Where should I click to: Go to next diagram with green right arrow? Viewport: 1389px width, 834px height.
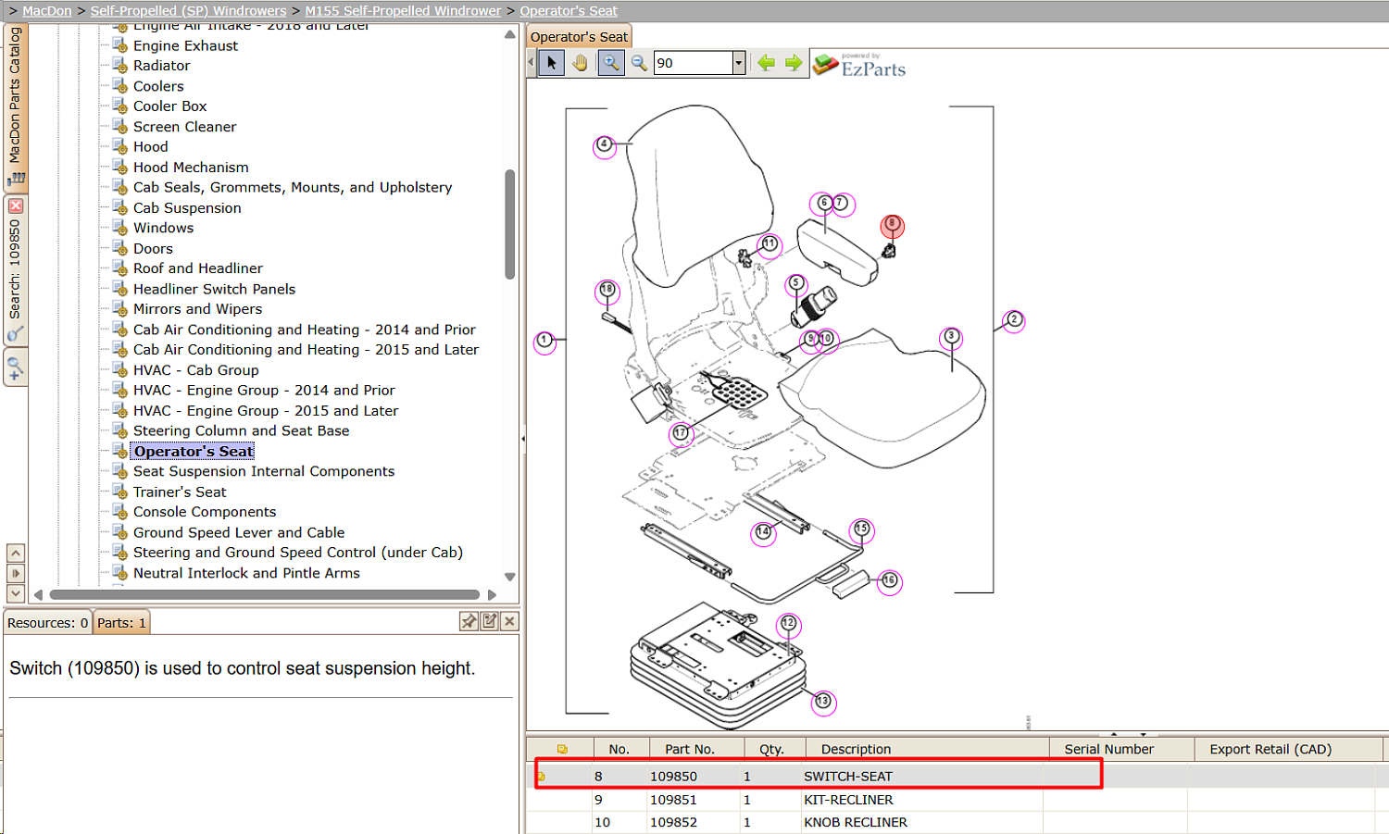click(794, 63)
